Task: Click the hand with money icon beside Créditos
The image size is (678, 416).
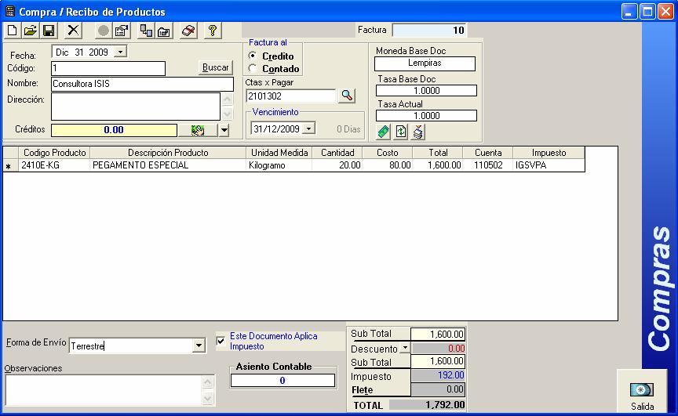Action: [x=198, y=130]
